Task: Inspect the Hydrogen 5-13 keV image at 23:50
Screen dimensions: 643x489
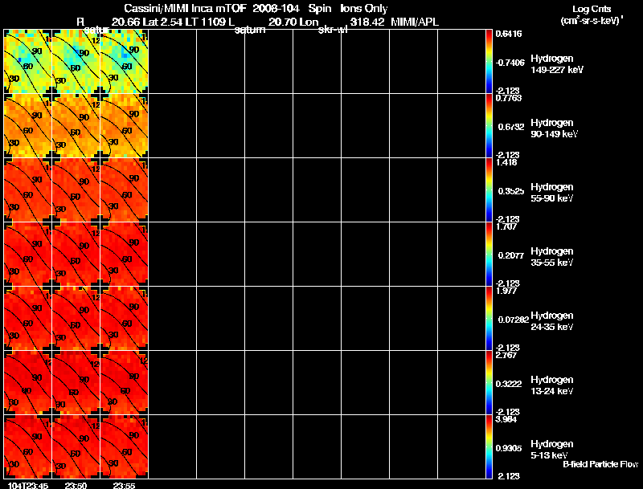Action: coord(76,447)
